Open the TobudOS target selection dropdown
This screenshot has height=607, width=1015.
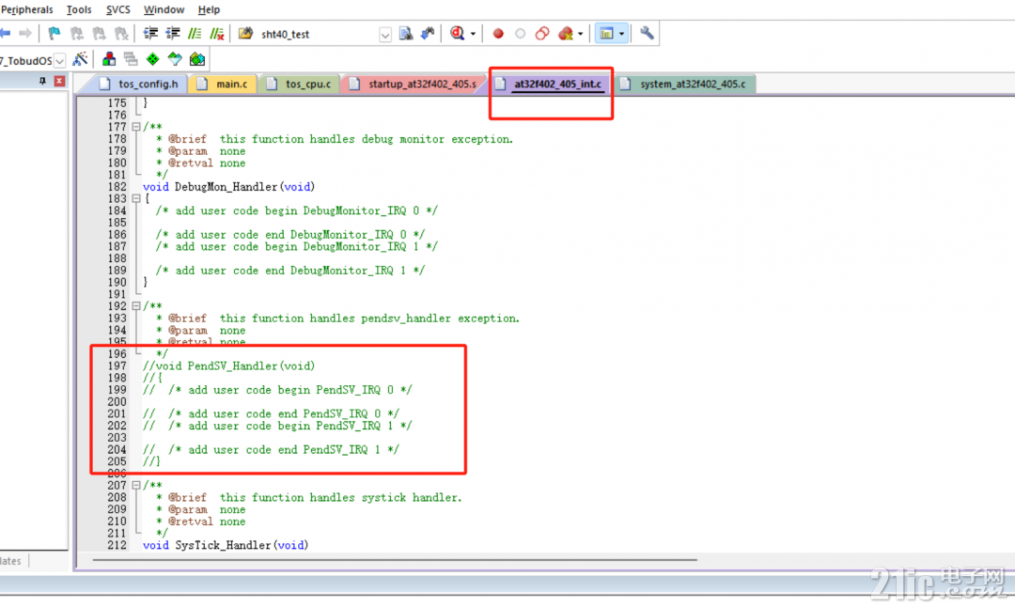point(59,61)
